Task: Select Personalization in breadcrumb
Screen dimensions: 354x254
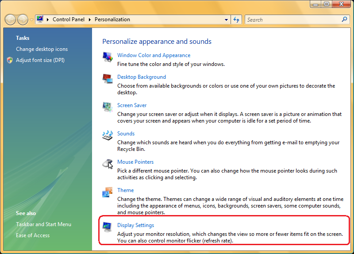Action: coord(112,19)
